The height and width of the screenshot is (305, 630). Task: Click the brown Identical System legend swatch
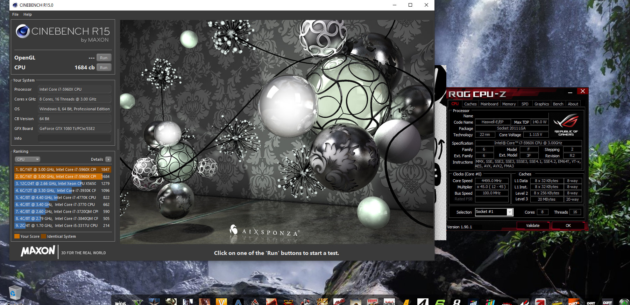43,236
